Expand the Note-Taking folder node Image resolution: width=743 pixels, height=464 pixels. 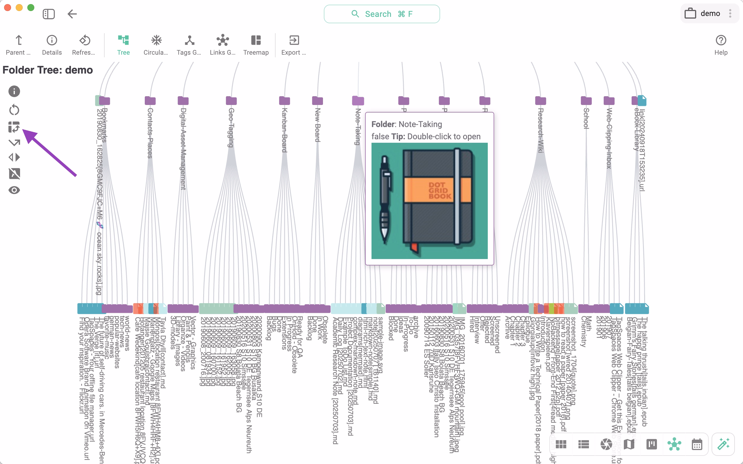pyautogui.click(x=357, y=100)
